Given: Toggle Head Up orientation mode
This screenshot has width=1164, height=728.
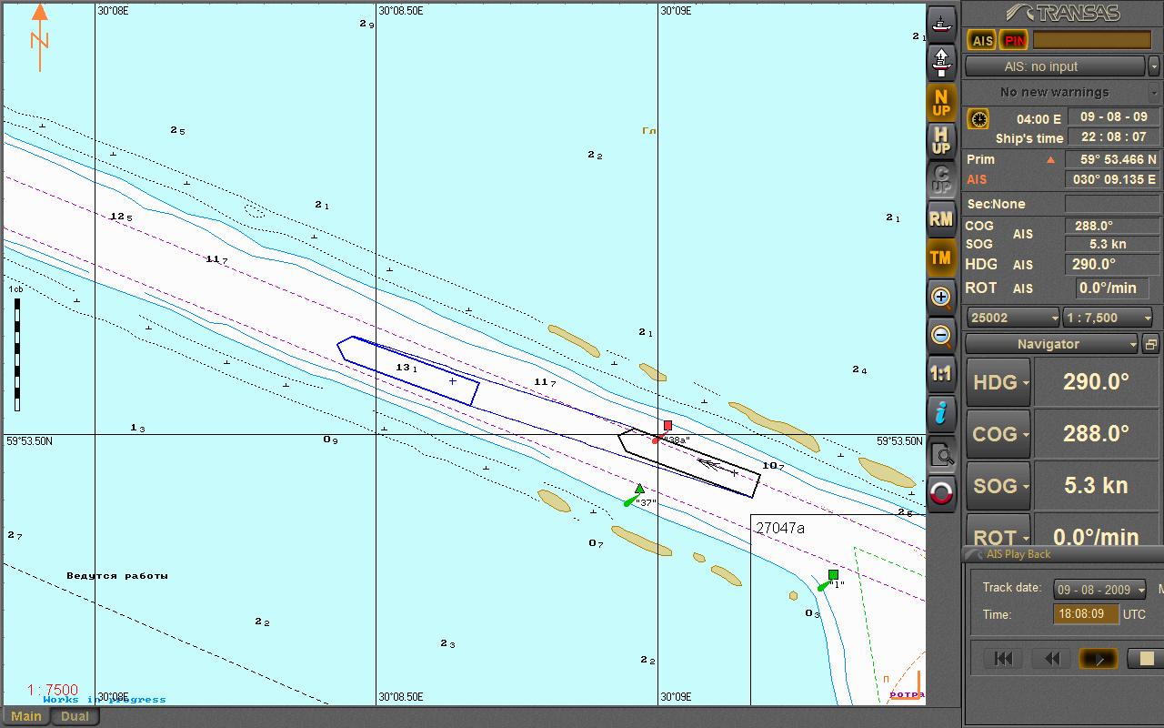Looking at the screenshot, I should 941,141.
